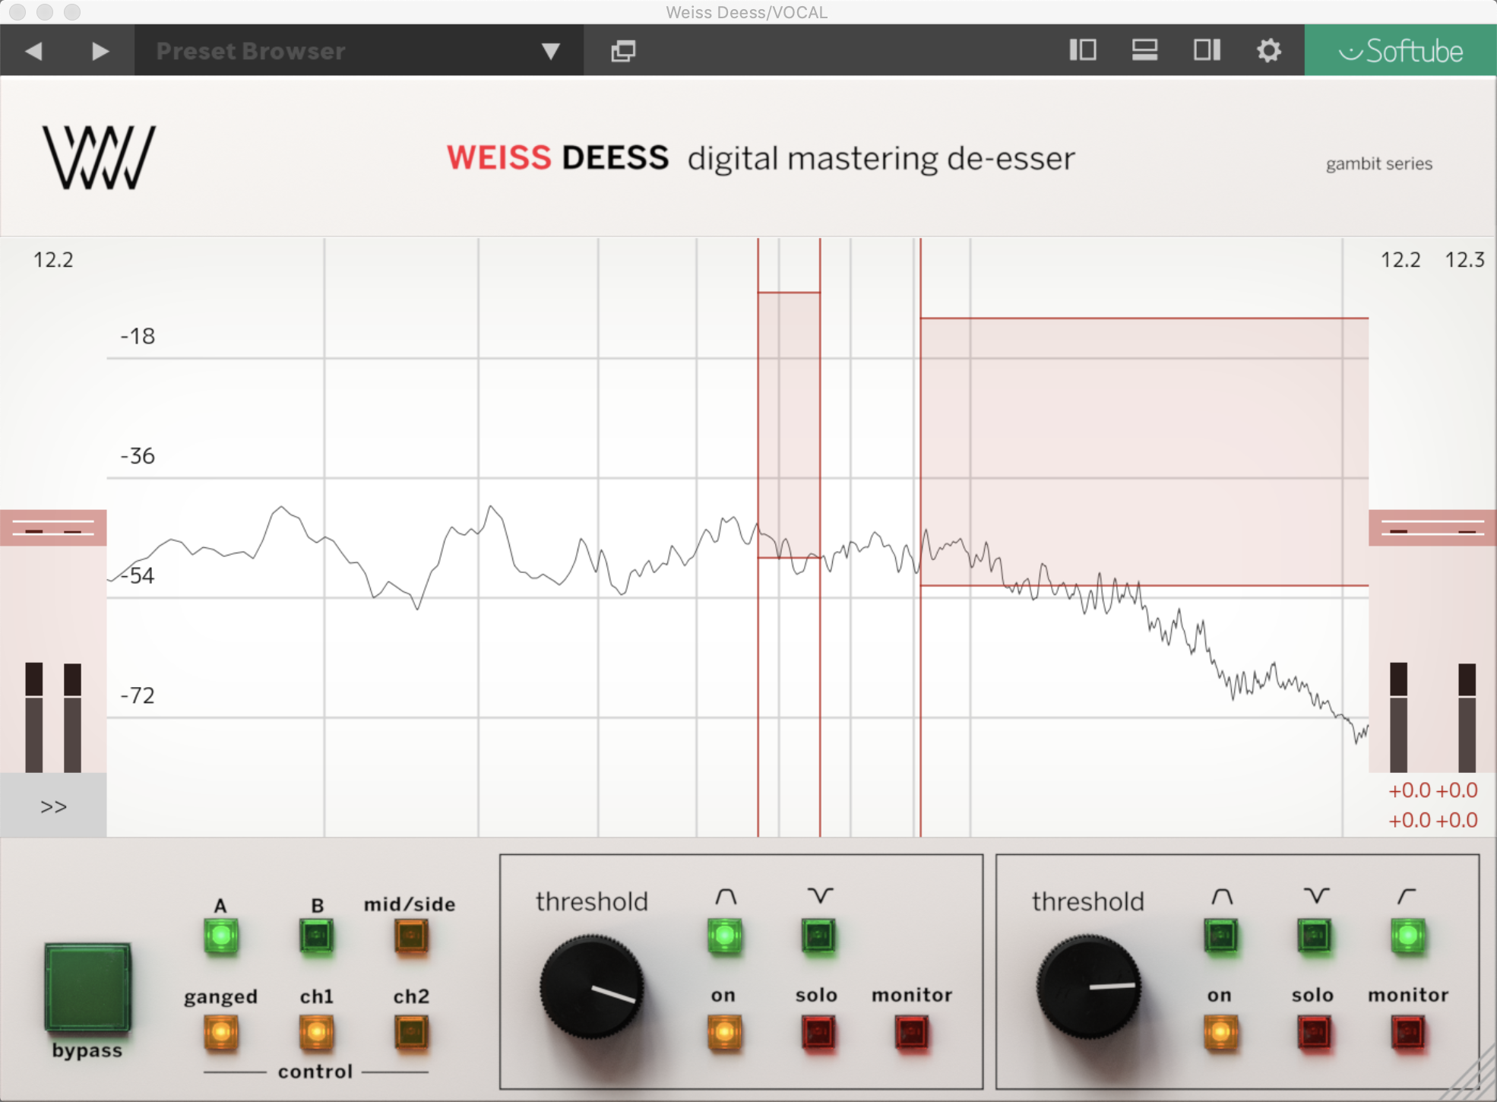Click left input threshold marker handle
The image size is (1497, 1102).
click(53, 527)
